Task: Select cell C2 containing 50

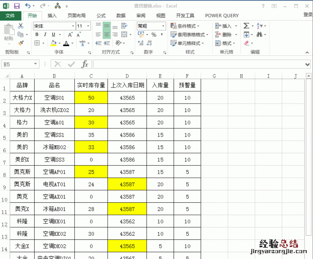Action: tap(91, 98)
